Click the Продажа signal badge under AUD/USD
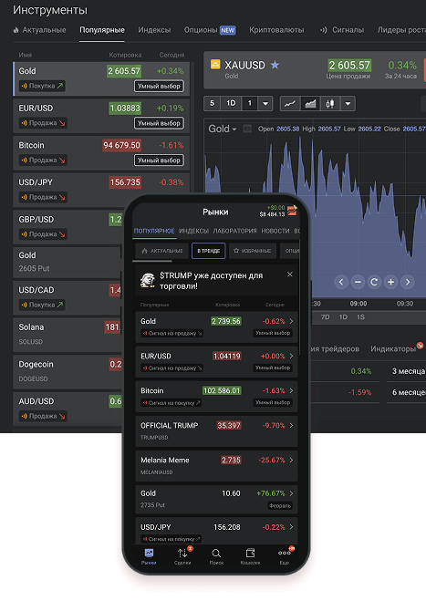Image resolution: width=426 pixels, height=601 pixels. tap(43, 416)
